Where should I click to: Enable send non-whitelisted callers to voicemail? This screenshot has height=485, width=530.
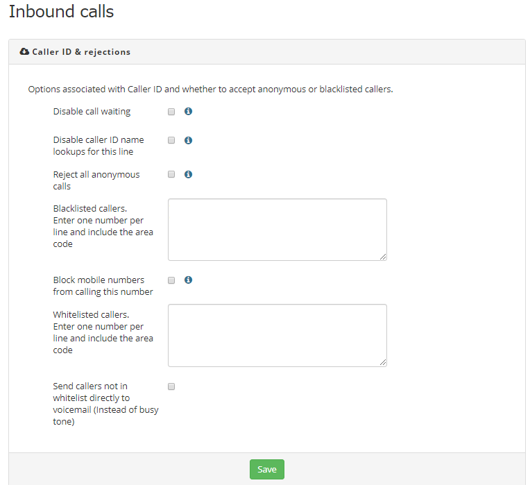click(171, 386)
